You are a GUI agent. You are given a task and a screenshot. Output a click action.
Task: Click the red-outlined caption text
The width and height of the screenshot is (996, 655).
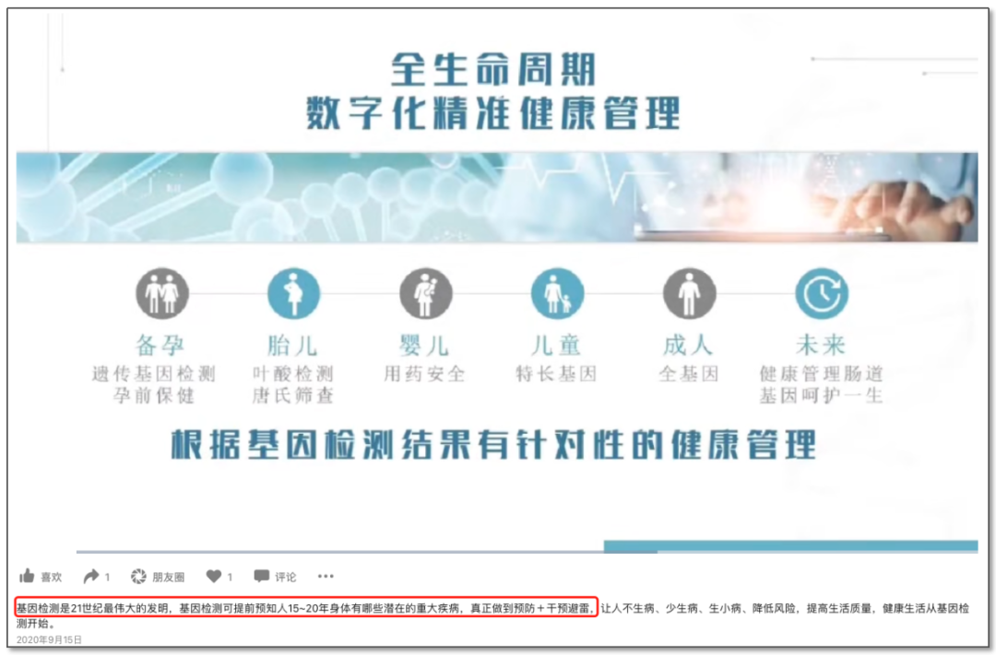(x=304, y=608)
